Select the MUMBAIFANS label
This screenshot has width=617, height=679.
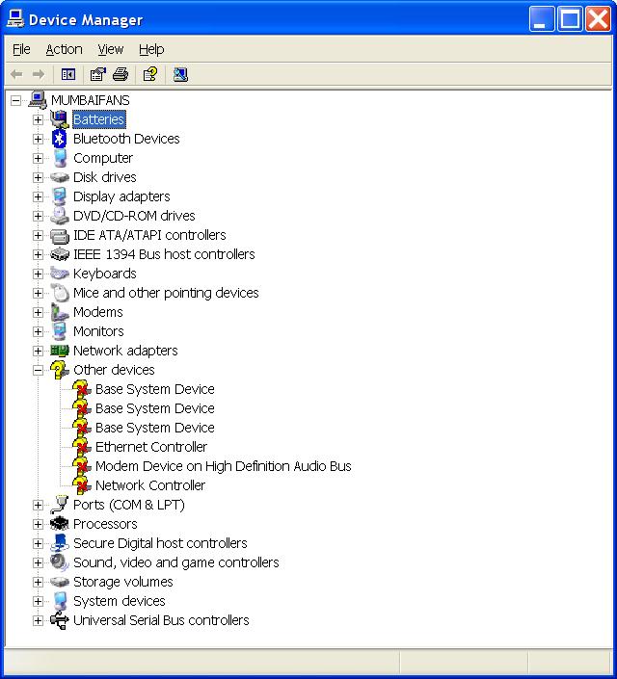pos(91,100)
